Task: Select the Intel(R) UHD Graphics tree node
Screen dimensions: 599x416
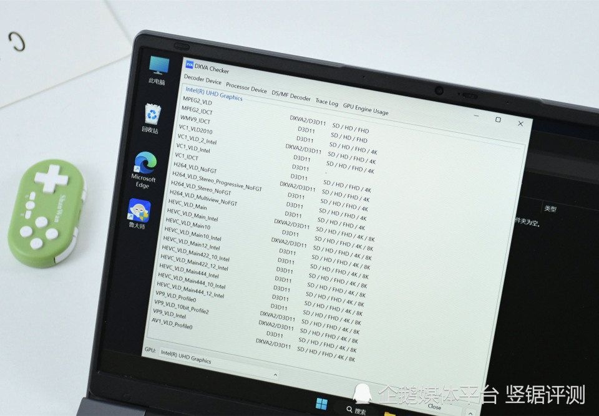Action: (214, 94)
